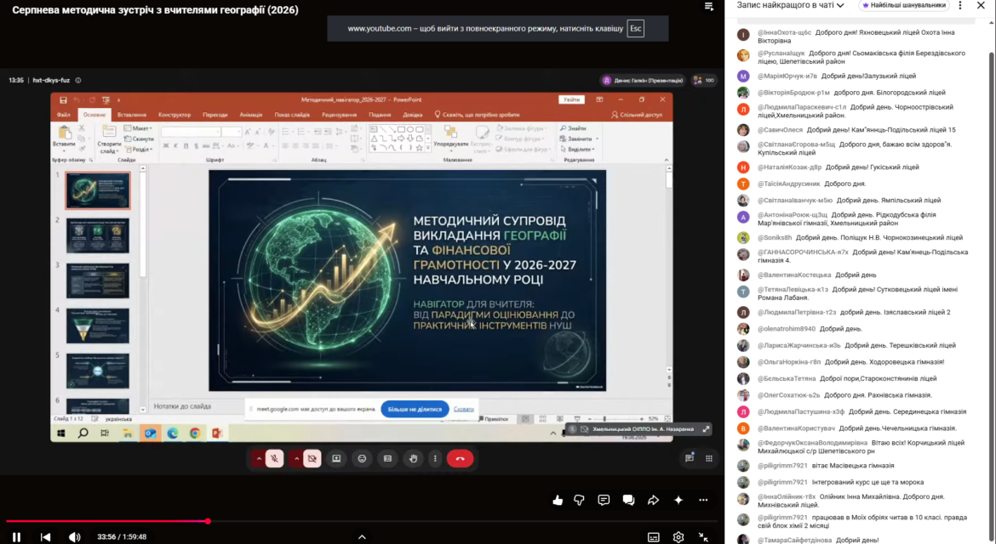
Task: Toggle italic К formatting
Action: point(176,146)
